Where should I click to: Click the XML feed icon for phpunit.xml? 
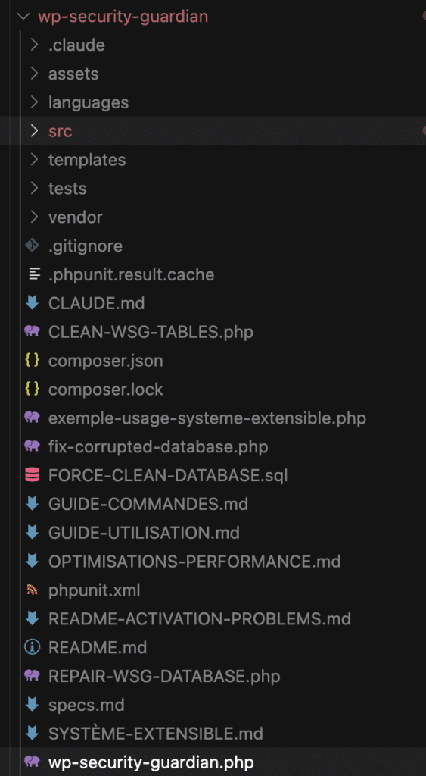click(x=32, y=590)
